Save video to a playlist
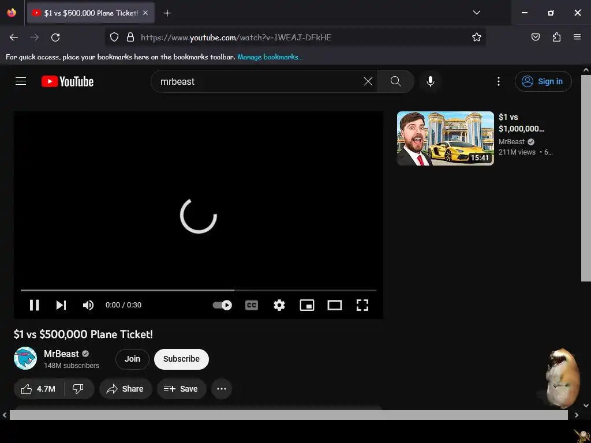 coord(181,389)
